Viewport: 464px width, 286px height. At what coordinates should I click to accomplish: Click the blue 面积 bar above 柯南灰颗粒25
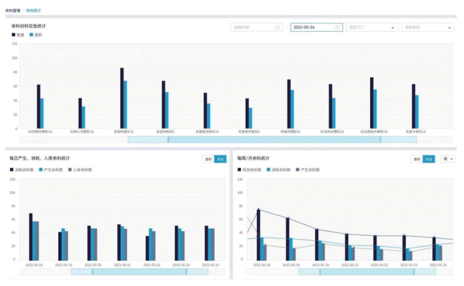pos(292,110)
